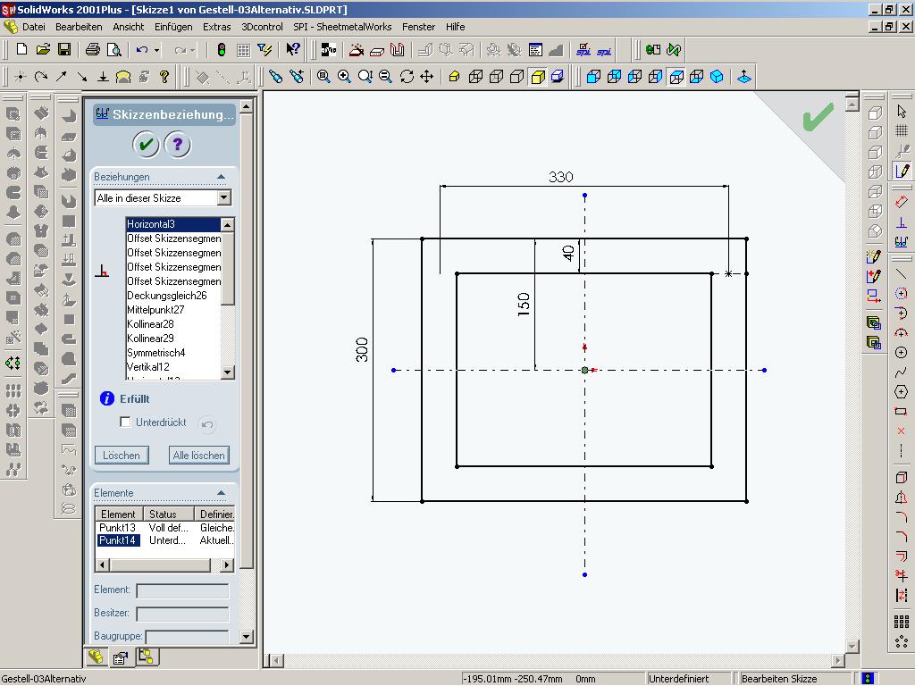The image size is (915, 686).
Task: Click the Undo arrow icon
Action: (x=142, y=50)
